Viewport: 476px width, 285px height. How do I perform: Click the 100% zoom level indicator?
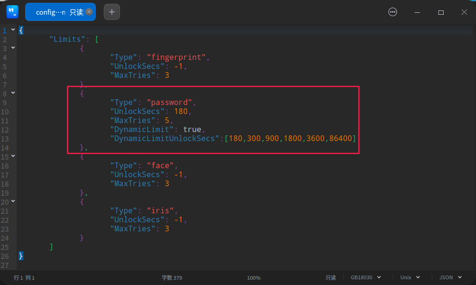tap(254, 277)
